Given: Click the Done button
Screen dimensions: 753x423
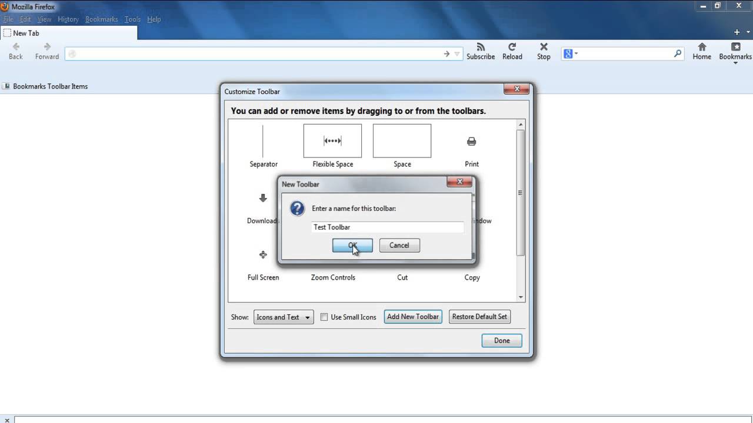Looking at the screenshot, I should point(502,341).
